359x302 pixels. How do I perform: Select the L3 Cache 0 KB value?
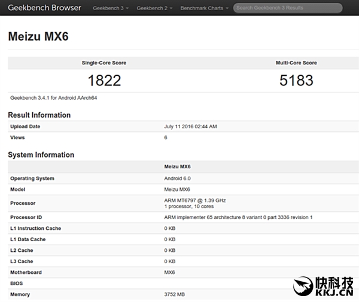click(170, 261)
